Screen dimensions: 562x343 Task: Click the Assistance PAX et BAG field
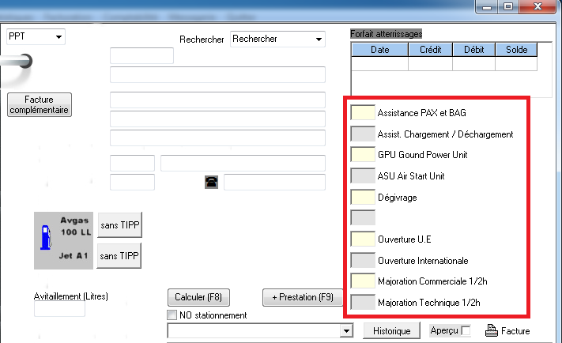(363, 112)
